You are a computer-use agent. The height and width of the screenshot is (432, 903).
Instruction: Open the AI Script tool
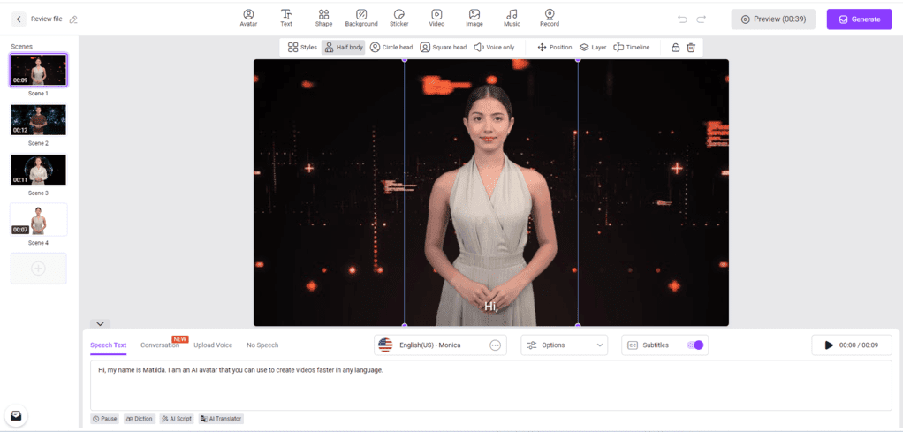pos(177,419)
